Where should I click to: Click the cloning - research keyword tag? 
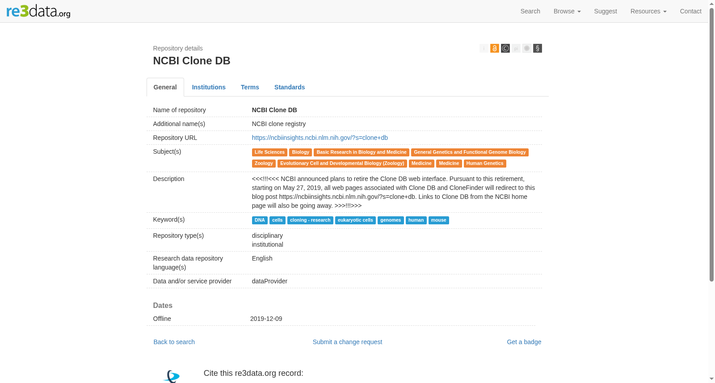tap(310, 220)
